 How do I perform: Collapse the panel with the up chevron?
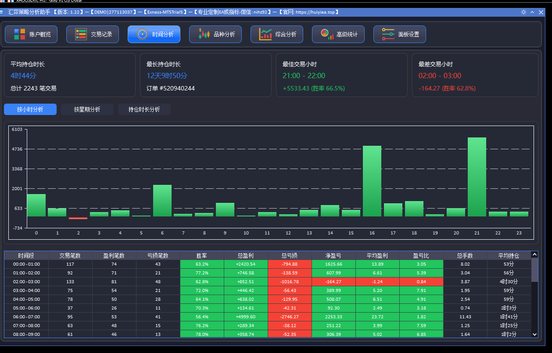pyautogui.click(x=532, y=12)
